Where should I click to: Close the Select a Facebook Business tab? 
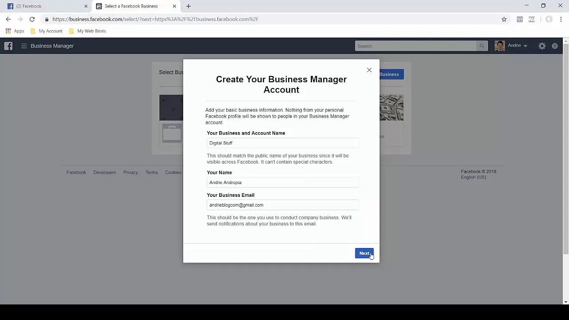coord(174,6)
